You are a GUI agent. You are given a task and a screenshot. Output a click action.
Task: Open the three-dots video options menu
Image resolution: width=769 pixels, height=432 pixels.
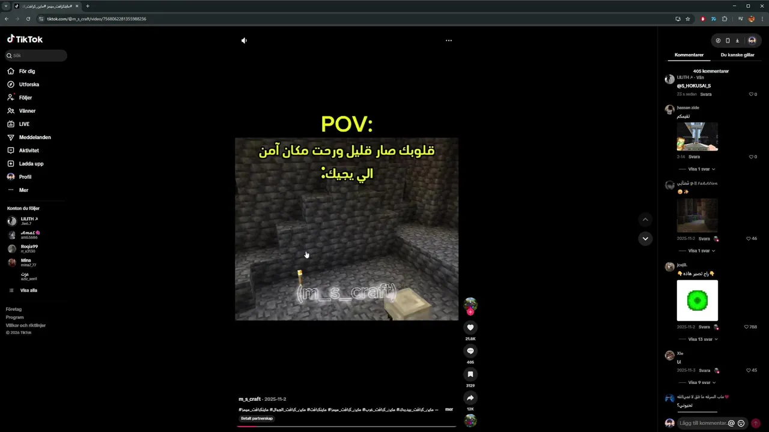pyautogui.click(x=448, y=41)
